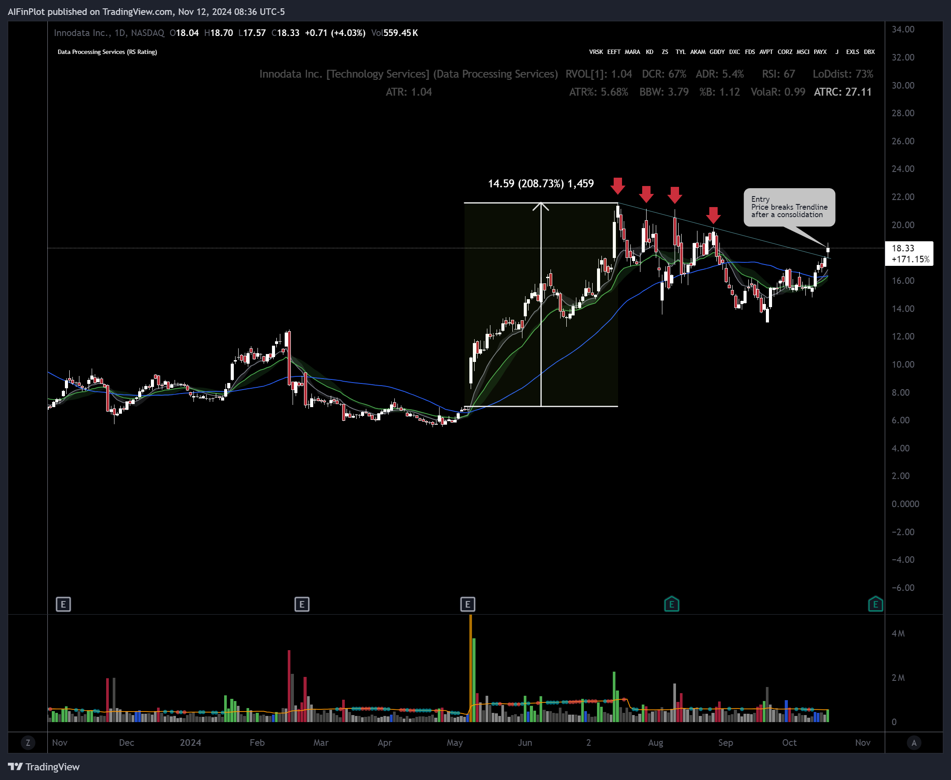Click the KD ticker label
951x780 pixels.
[x=650, y=52]
